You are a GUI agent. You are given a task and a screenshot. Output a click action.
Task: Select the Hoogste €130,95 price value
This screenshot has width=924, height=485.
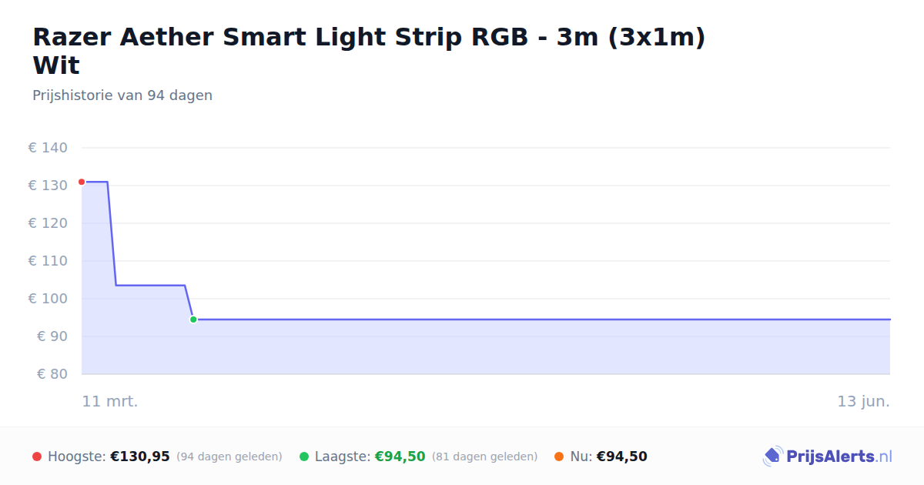pos(140,457)
